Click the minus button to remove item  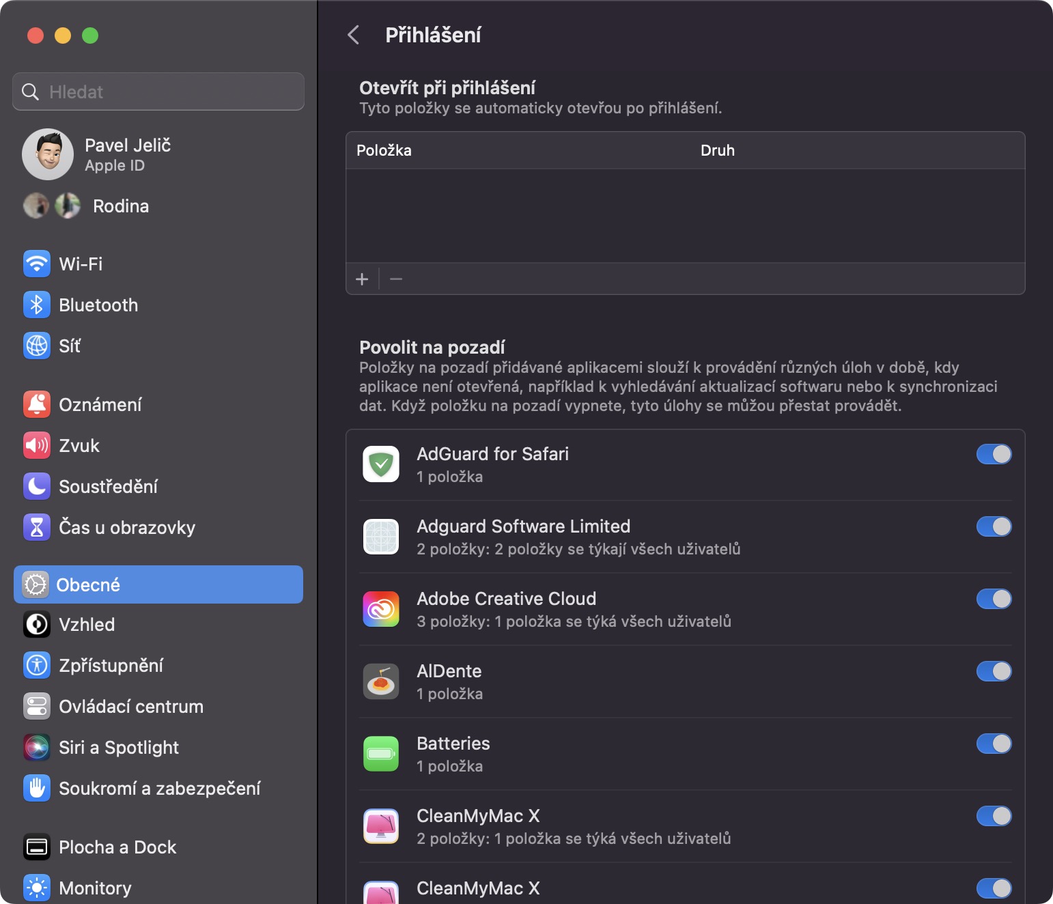point(396,279)
